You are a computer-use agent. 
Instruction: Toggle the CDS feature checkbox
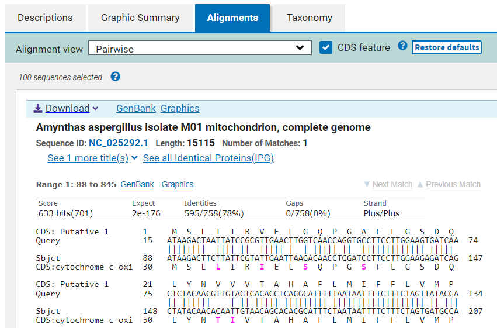coord(326,47)
